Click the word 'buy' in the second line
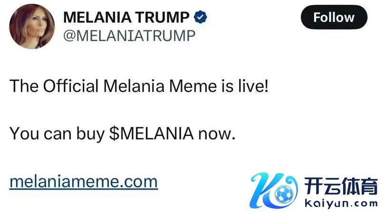Viewport: 385px width, 219px height. tap(91, 134)
